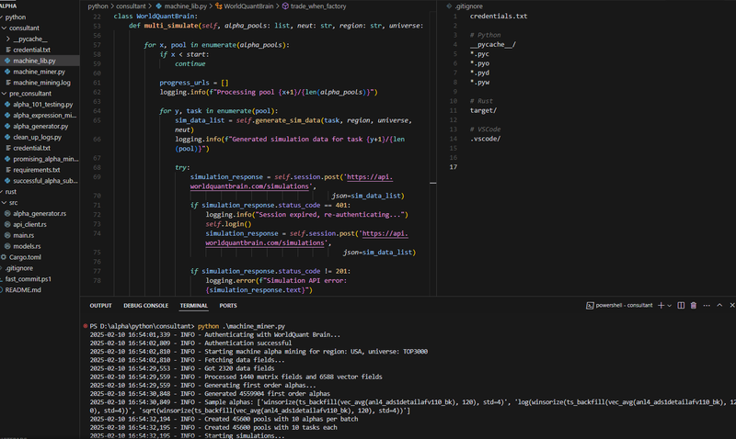Viewport: 736px width, 439px height.
Task: Click the Rust icon beside models.rs
Action: tap(7, 246)
